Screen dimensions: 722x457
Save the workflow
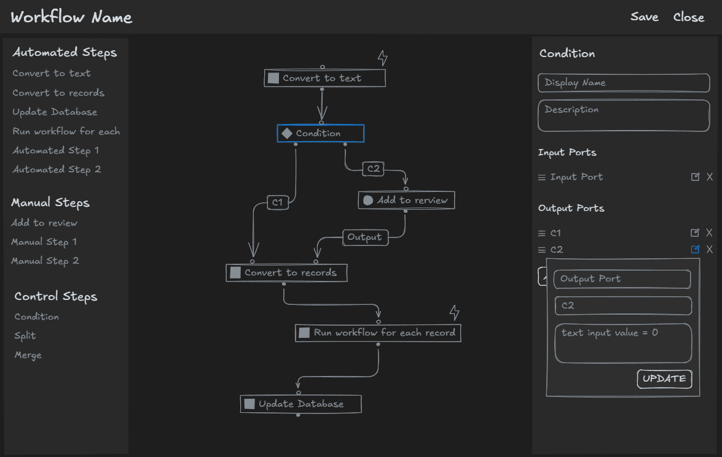pyautogui.click(x=644, y=17)
